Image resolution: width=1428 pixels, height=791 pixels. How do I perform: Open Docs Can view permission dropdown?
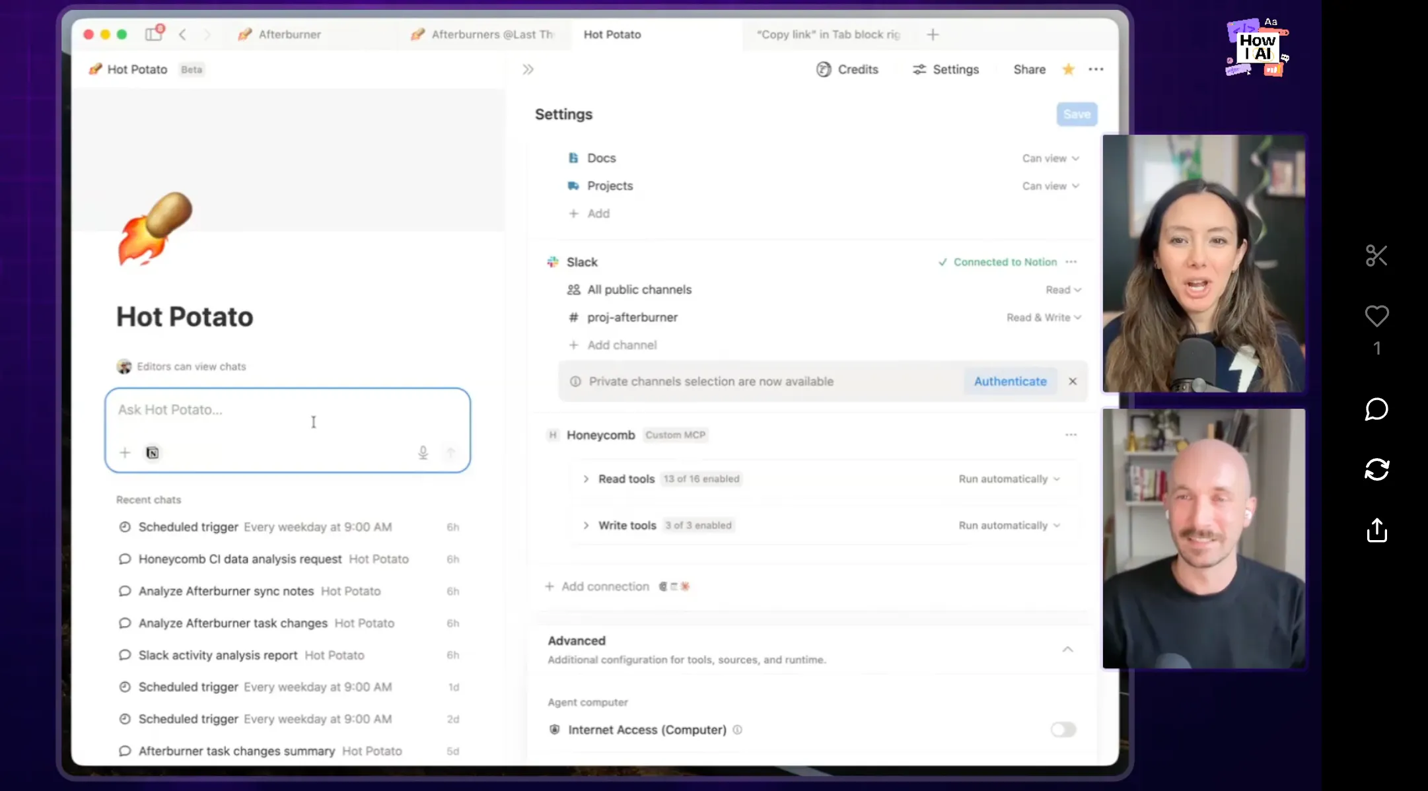(x=1051, y=158)
